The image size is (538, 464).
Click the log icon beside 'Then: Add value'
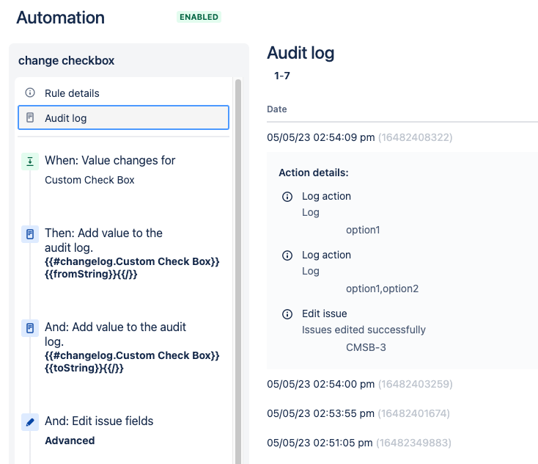30,234
